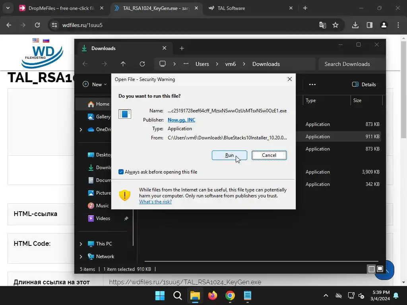
Task: Open the New dropdown in File Explorer
Action: point(95,84)
